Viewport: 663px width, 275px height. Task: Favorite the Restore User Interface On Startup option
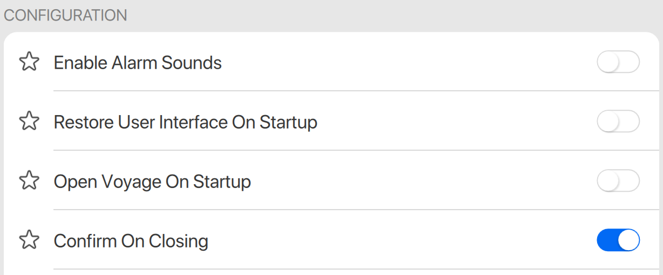click(x=29, y=122)
